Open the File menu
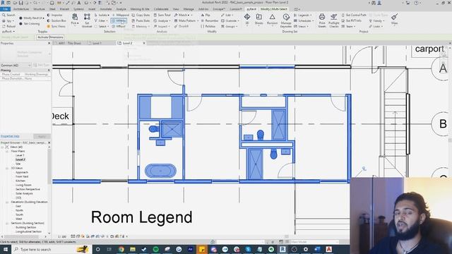The width and height of the screenshot is (452, 254). 5,9
